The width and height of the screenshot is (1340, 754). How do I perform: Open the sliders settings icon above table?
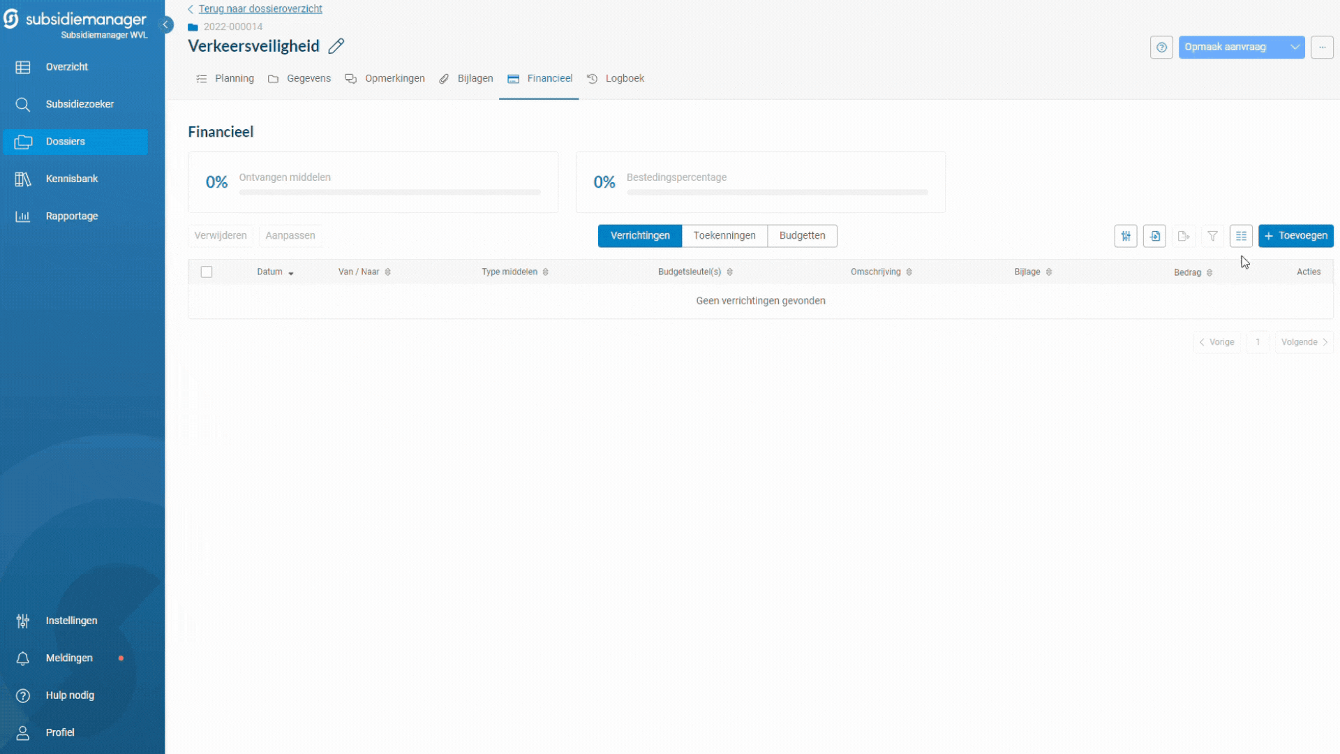pos(1126,236)
